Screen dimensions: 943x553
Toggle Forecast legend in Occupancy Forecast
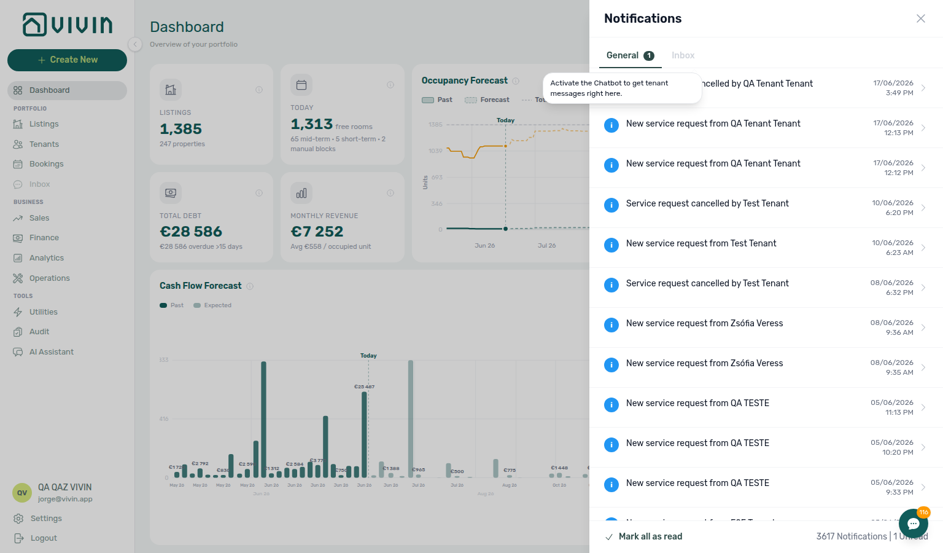(x=487, y=100)
